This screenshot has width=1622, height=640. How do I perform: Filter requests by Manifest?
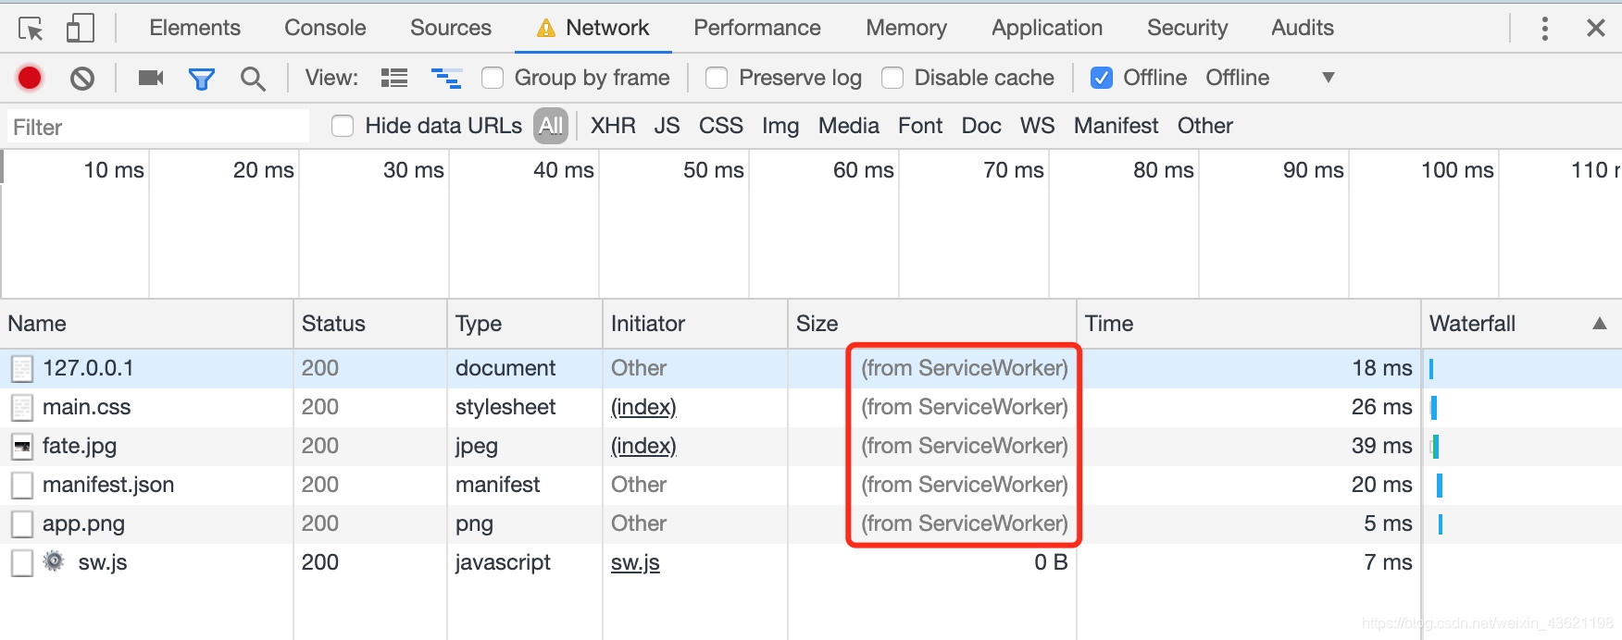coord(1116,126)
